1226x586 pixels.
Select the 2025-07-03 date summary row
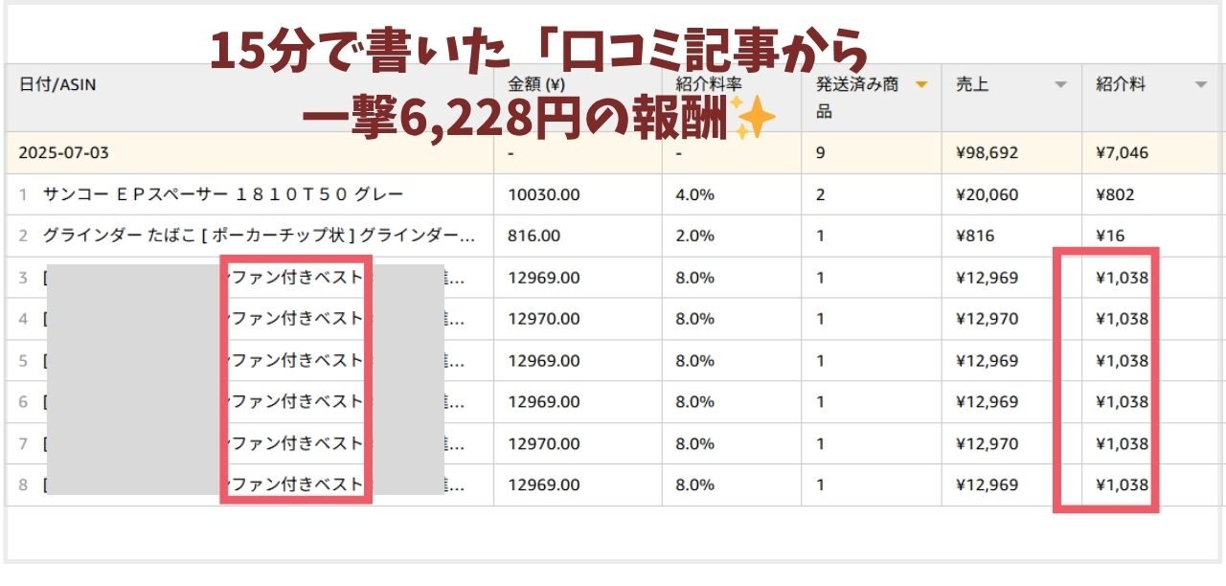[x=615, y=152]
